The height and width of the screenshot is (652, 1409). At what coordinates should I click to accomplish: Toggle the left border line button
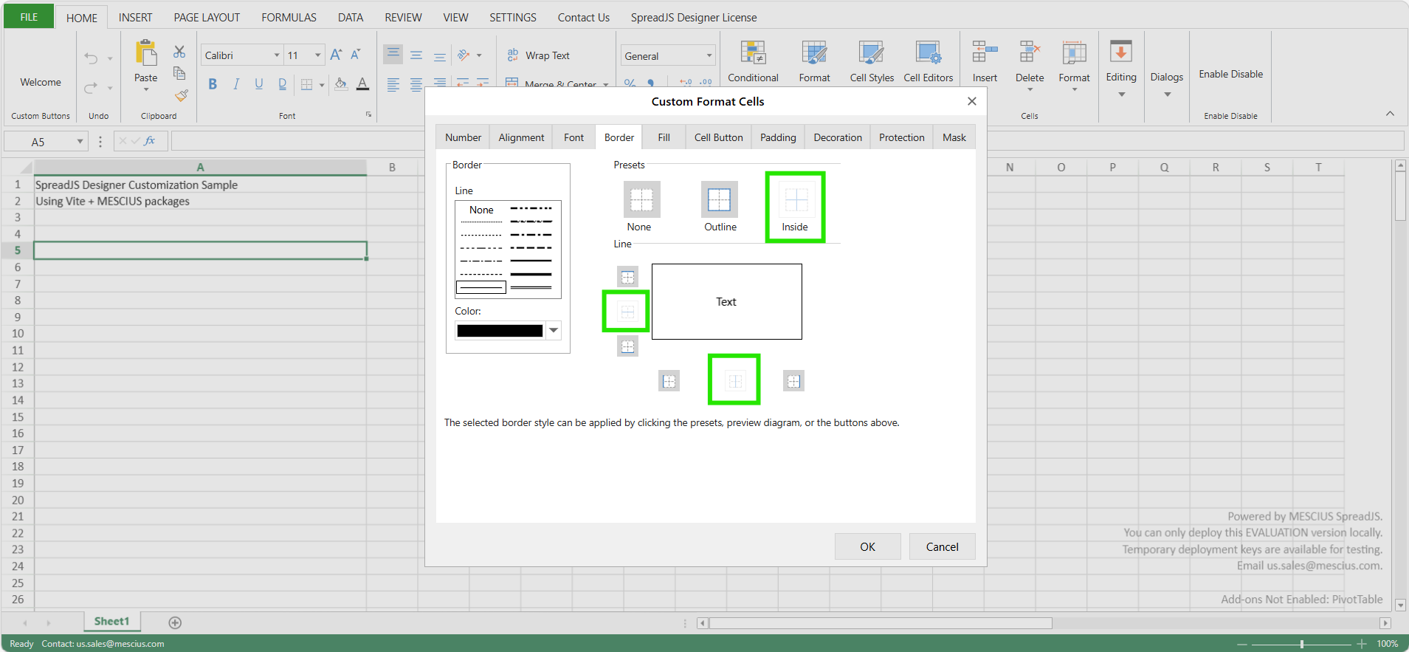(x=669, y=381)
